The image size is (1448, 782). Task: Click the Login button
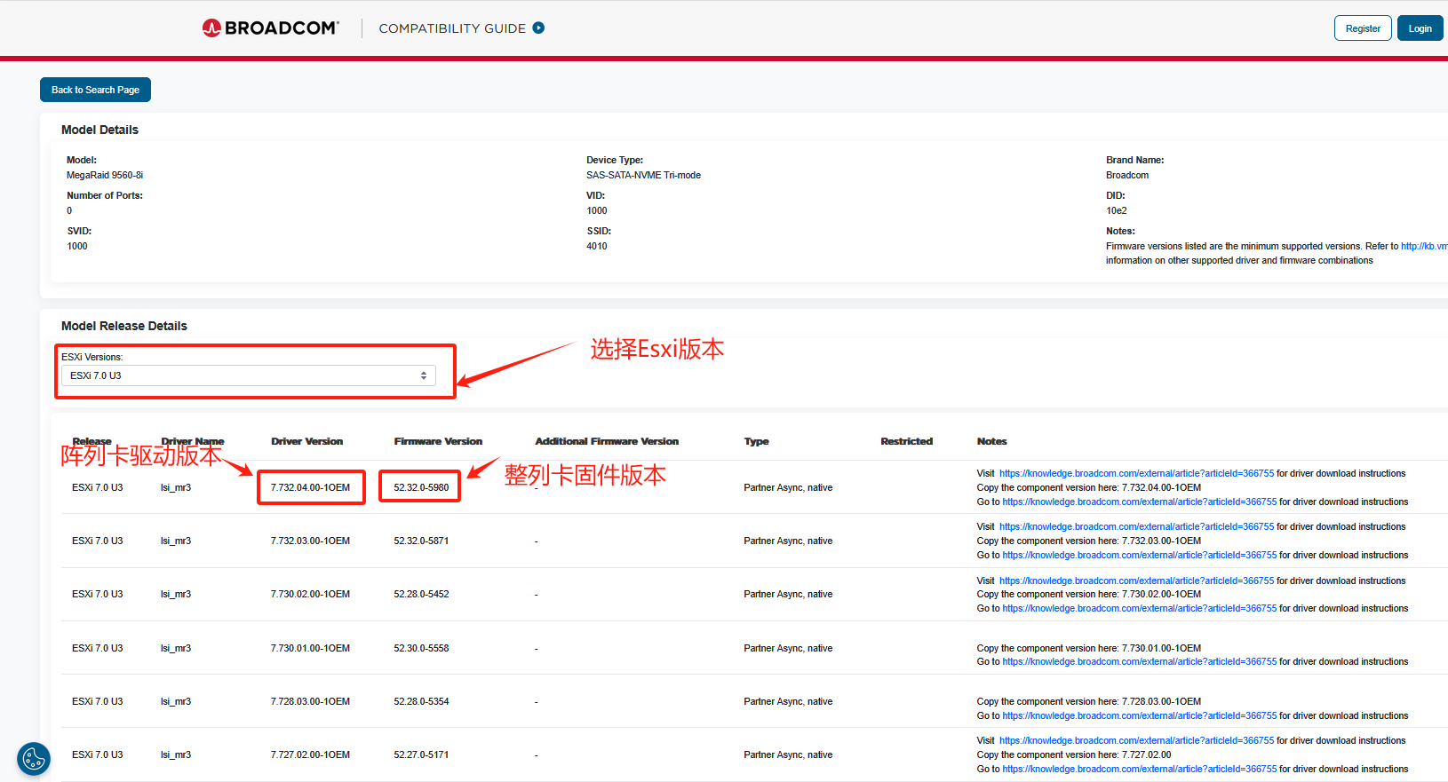click(x=1420, y=28)
